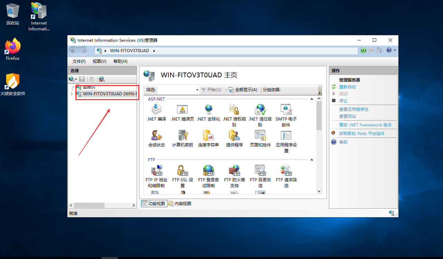Expand the WIN-FITOV3T0UAD server tree node
Image resolution: width=443 pixels, height=259 pixels.
pyautogui.click(x=72, y=94)
